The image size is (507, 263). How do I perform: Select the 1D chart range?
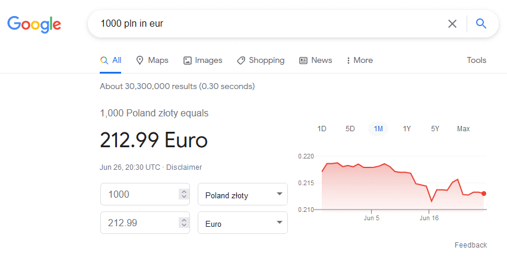pos(322,129)
